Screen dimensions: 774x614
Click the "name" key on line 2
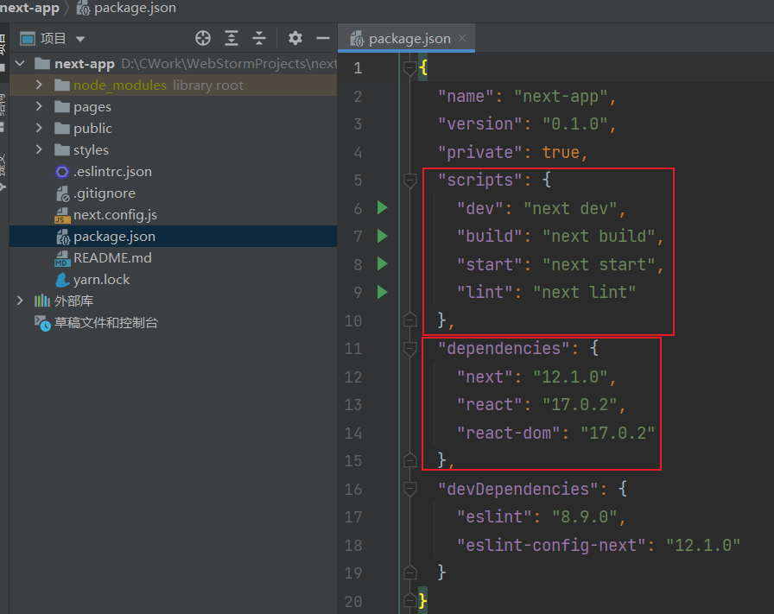coord(466,96)
